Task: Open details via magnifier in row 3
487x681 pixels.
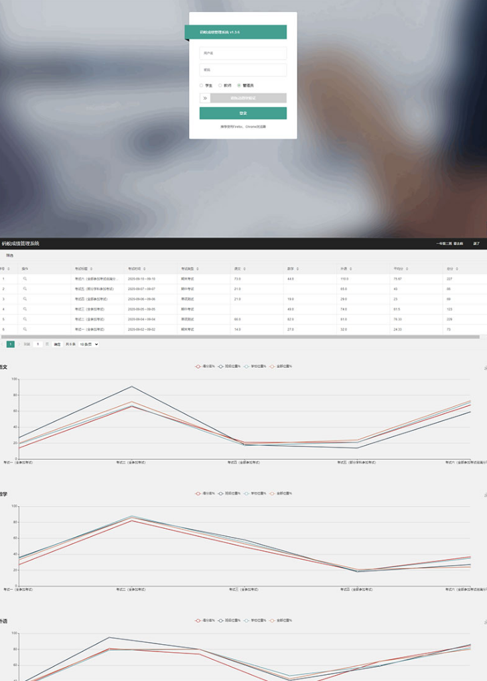Action: click(25, 298)
